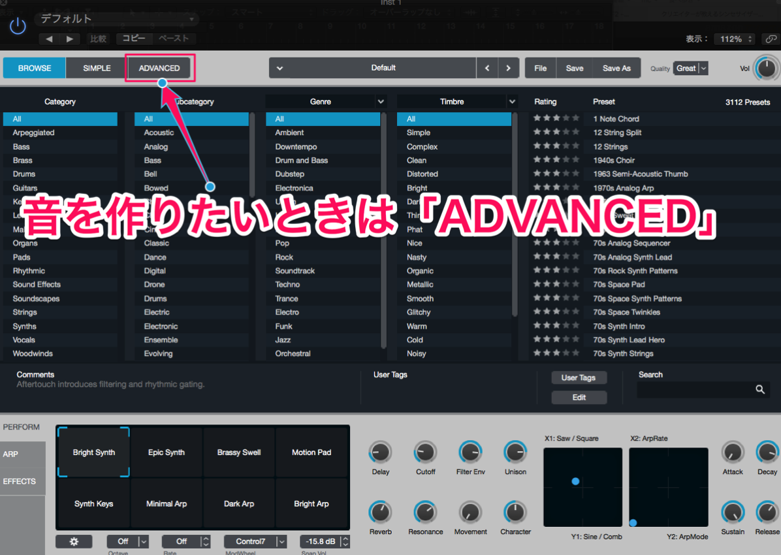Select Ensemble in the Subcategory list
Image resolution: width=781 pixels, height=555 pixels.
click(x=191, y=340)
